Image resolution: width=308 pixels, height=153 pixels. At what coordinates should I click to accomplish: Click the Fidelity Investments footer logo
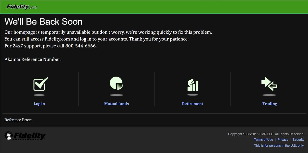(25, 136)
